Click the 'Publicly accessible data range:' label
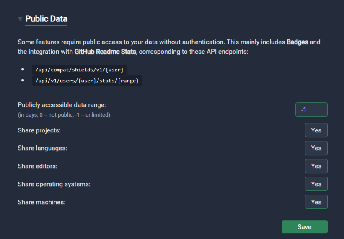The width and height of the screenshot is (344, 239). pyautogui.click(x=62, y=105)
